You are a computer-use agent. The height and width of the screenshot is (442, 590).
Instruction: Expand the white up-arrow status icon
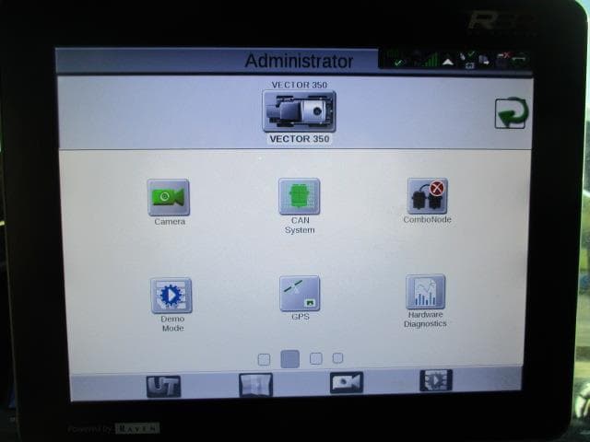coord(448,62)
